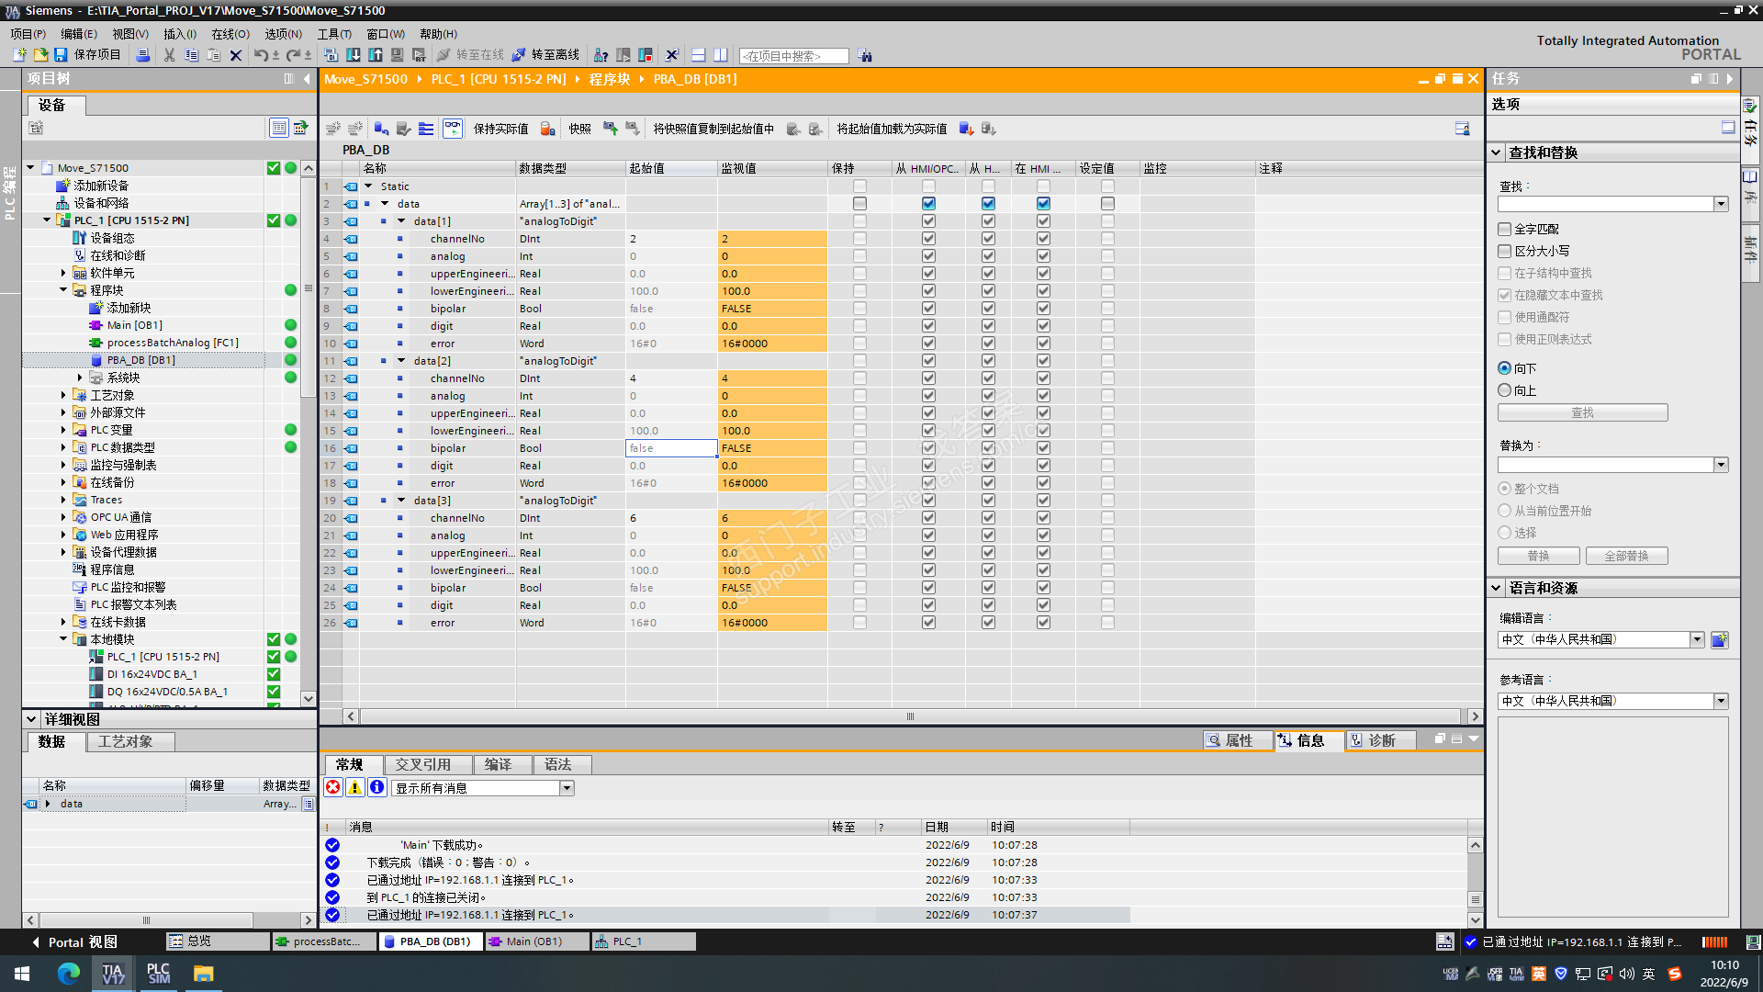Click the Snapshot button
The height and width of the screenshot is (992, 1763).
[x=580, y=129]
